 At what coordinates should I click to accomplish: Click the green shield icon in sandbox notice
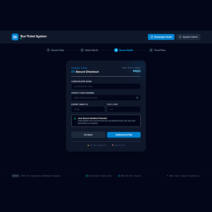point(75,119)
